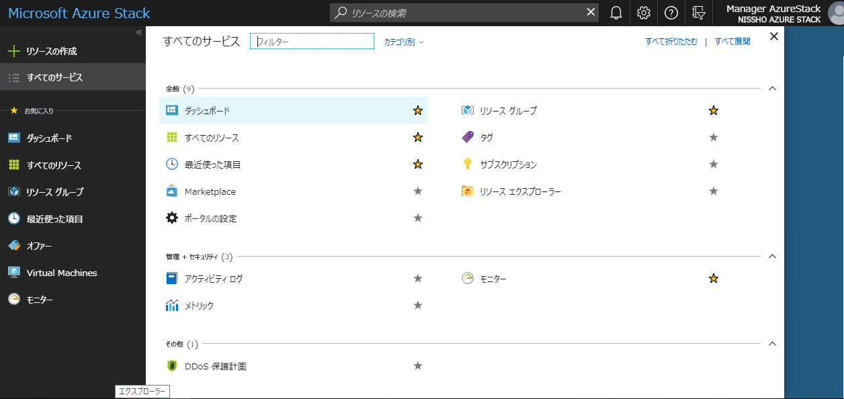Click the すべて折りたたむ link
Screen dimensions: 844x399
[x=671, y=42]
